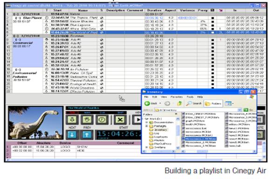Click the Microcosmos_4 file icon
Image resolution: width=274 pixels, height=179 pixels.
(226, 114)
